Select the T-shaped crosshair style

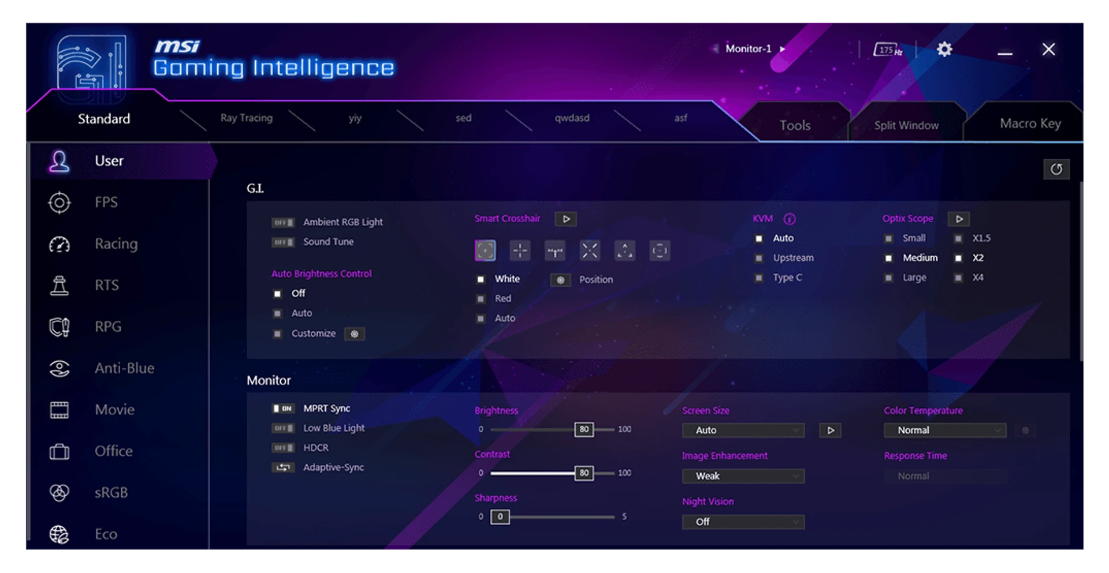point(555,251)
